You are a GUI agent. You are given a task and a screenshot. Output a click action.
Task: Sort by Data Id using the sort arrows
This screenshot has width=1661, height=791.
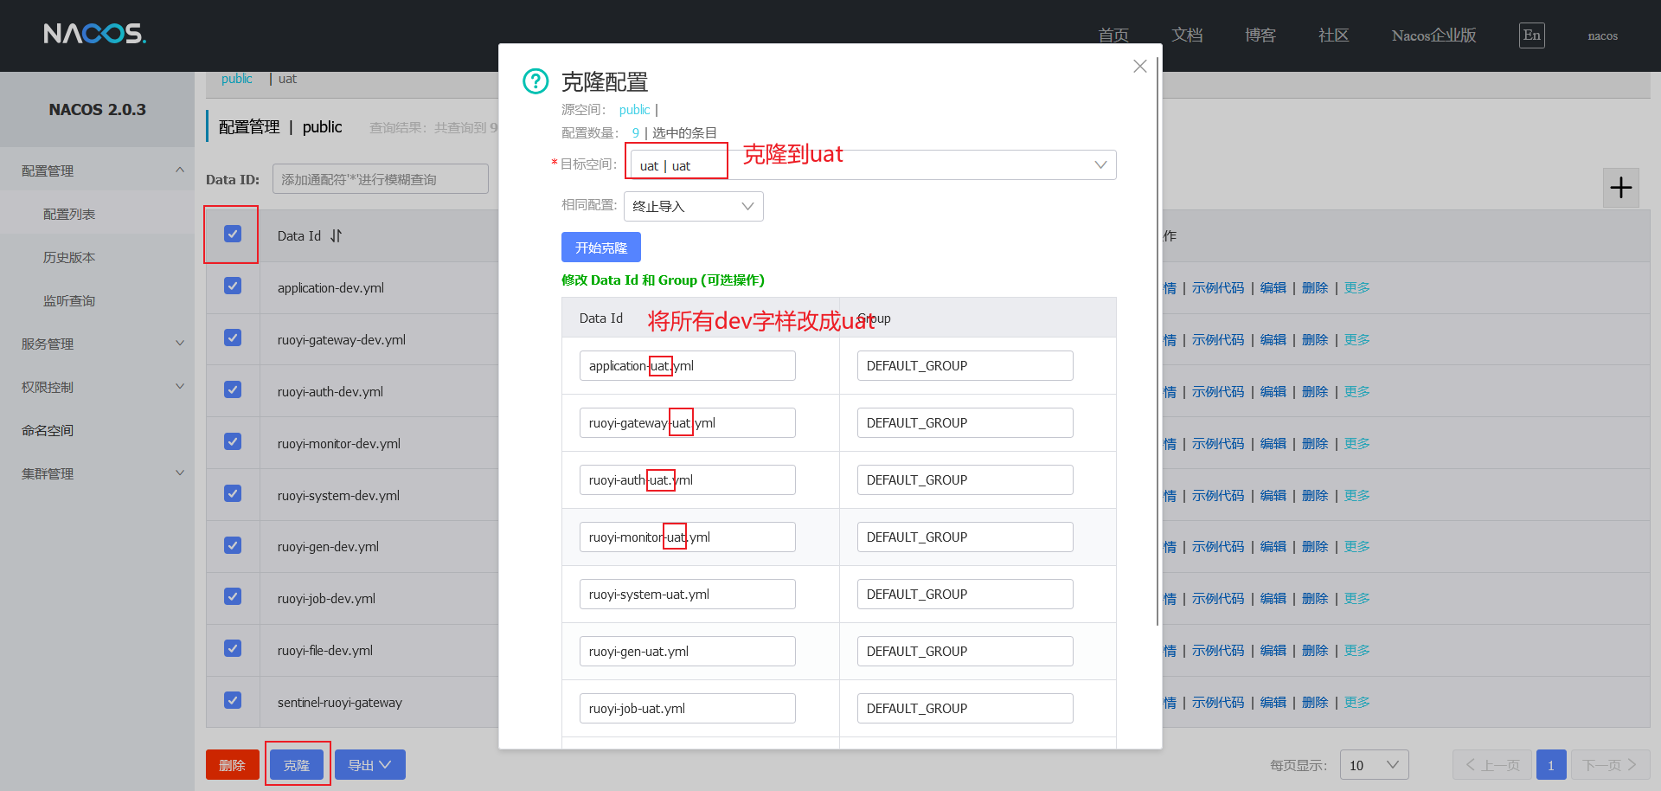tap(336, 235)
